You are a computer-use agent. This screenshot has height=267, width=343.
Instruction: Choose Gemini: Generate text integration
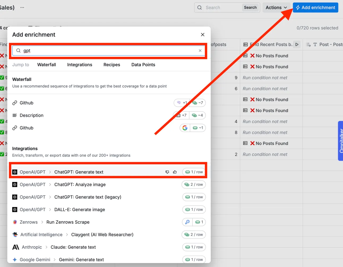109,259
